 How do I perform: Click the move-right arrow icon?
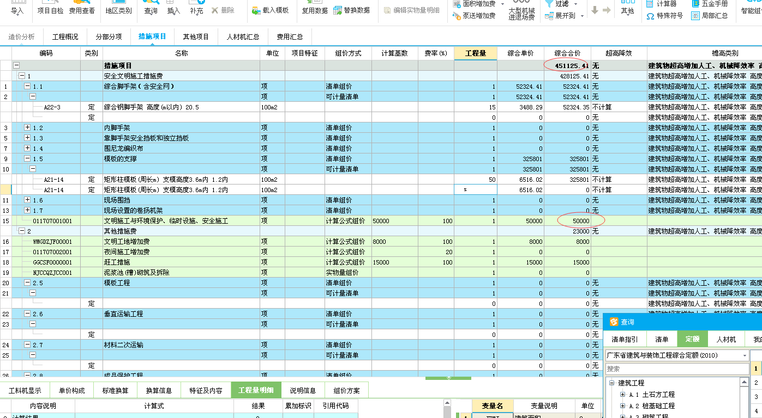(607, 10)
